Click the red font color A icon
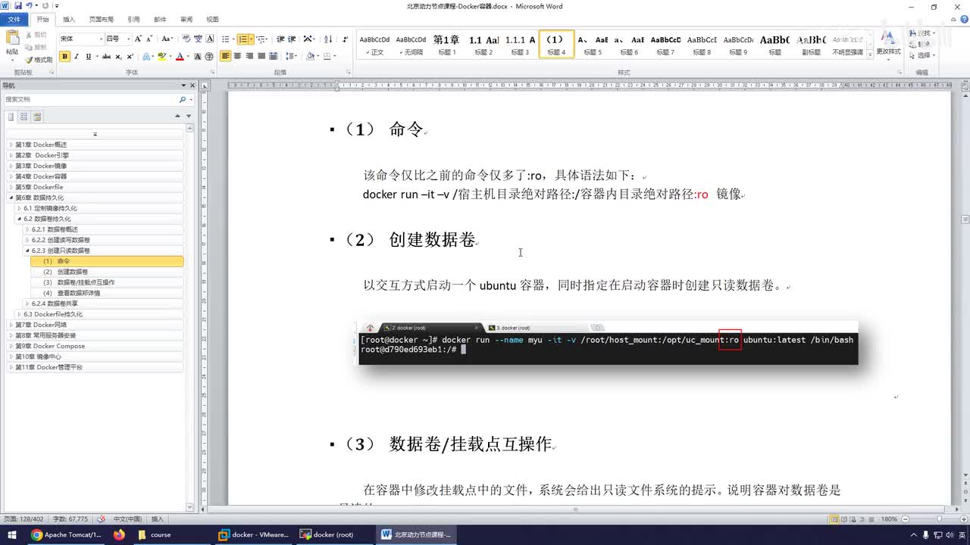This screenshot has width=970, height=545. [x=180, y=57]
